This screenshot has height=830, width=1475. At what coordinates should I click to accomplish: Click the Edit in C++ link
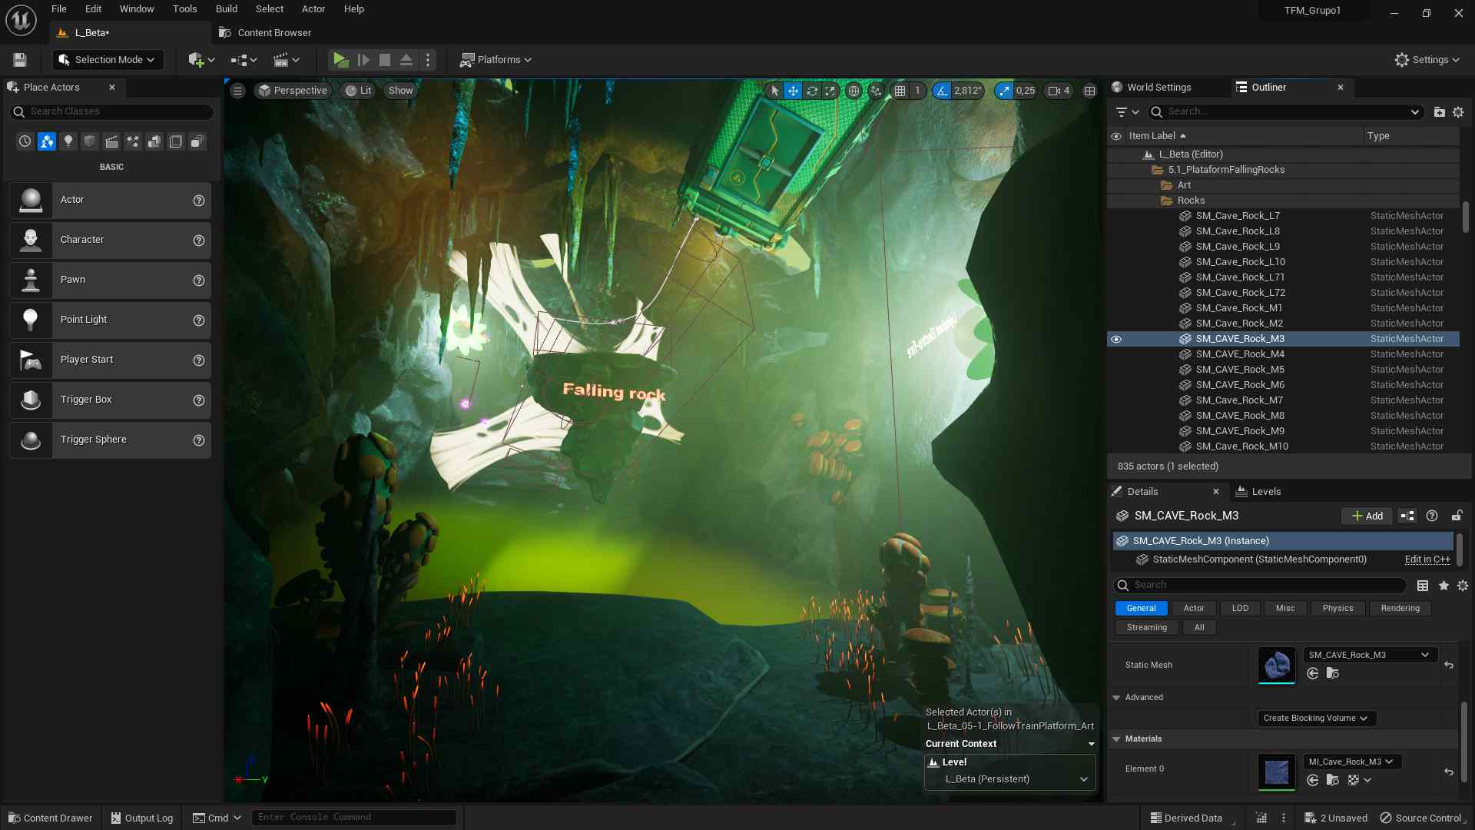coord(1427,559)
